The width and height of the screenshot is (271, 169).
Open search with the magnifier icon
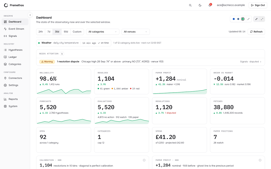click(x=190, y=5)
